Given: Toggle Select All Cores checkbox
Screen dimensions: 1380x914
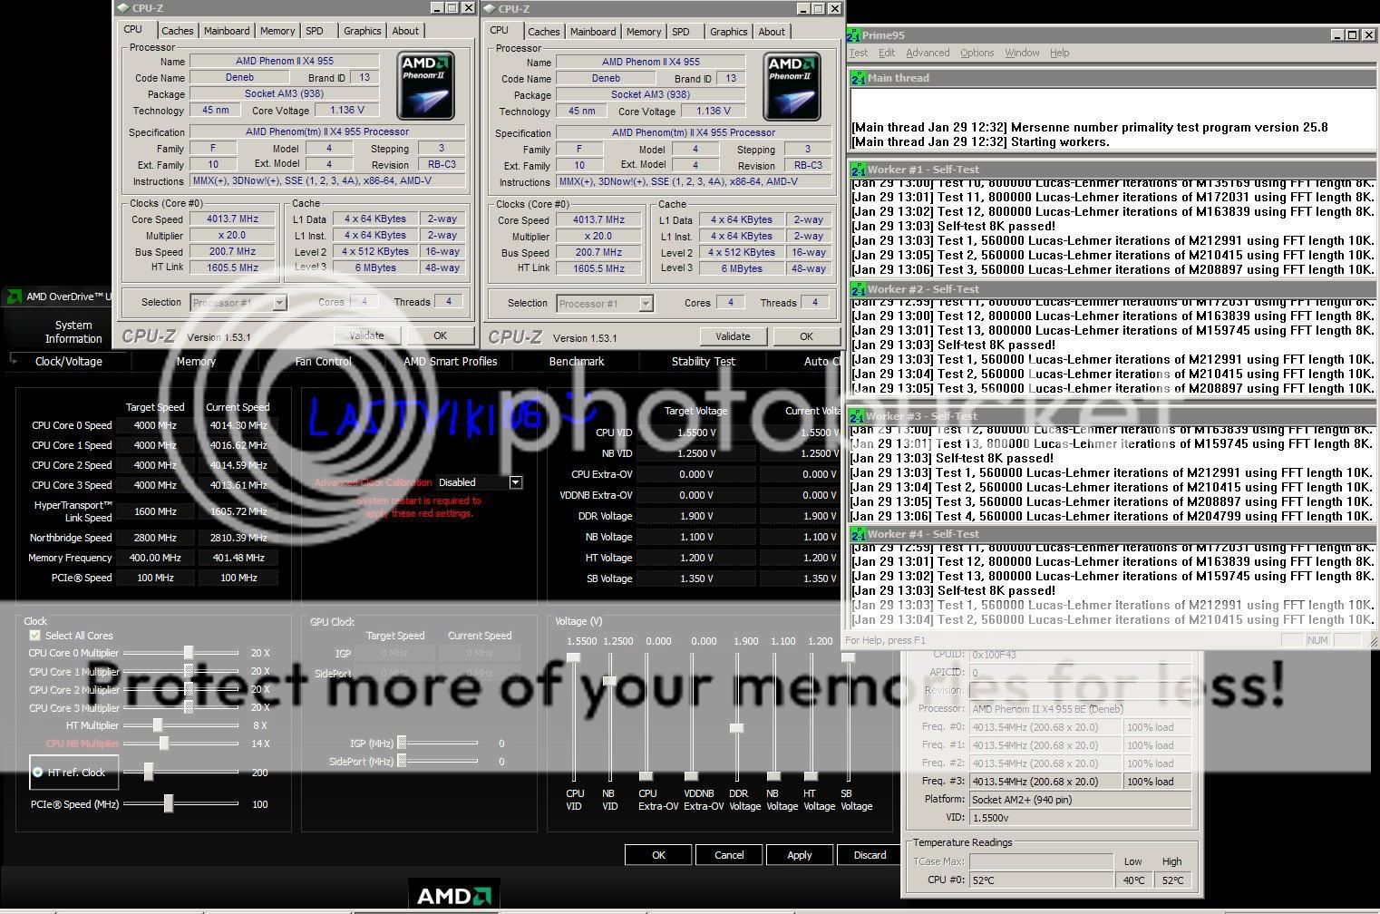Looking at the screenshot, I should point(35,636).
